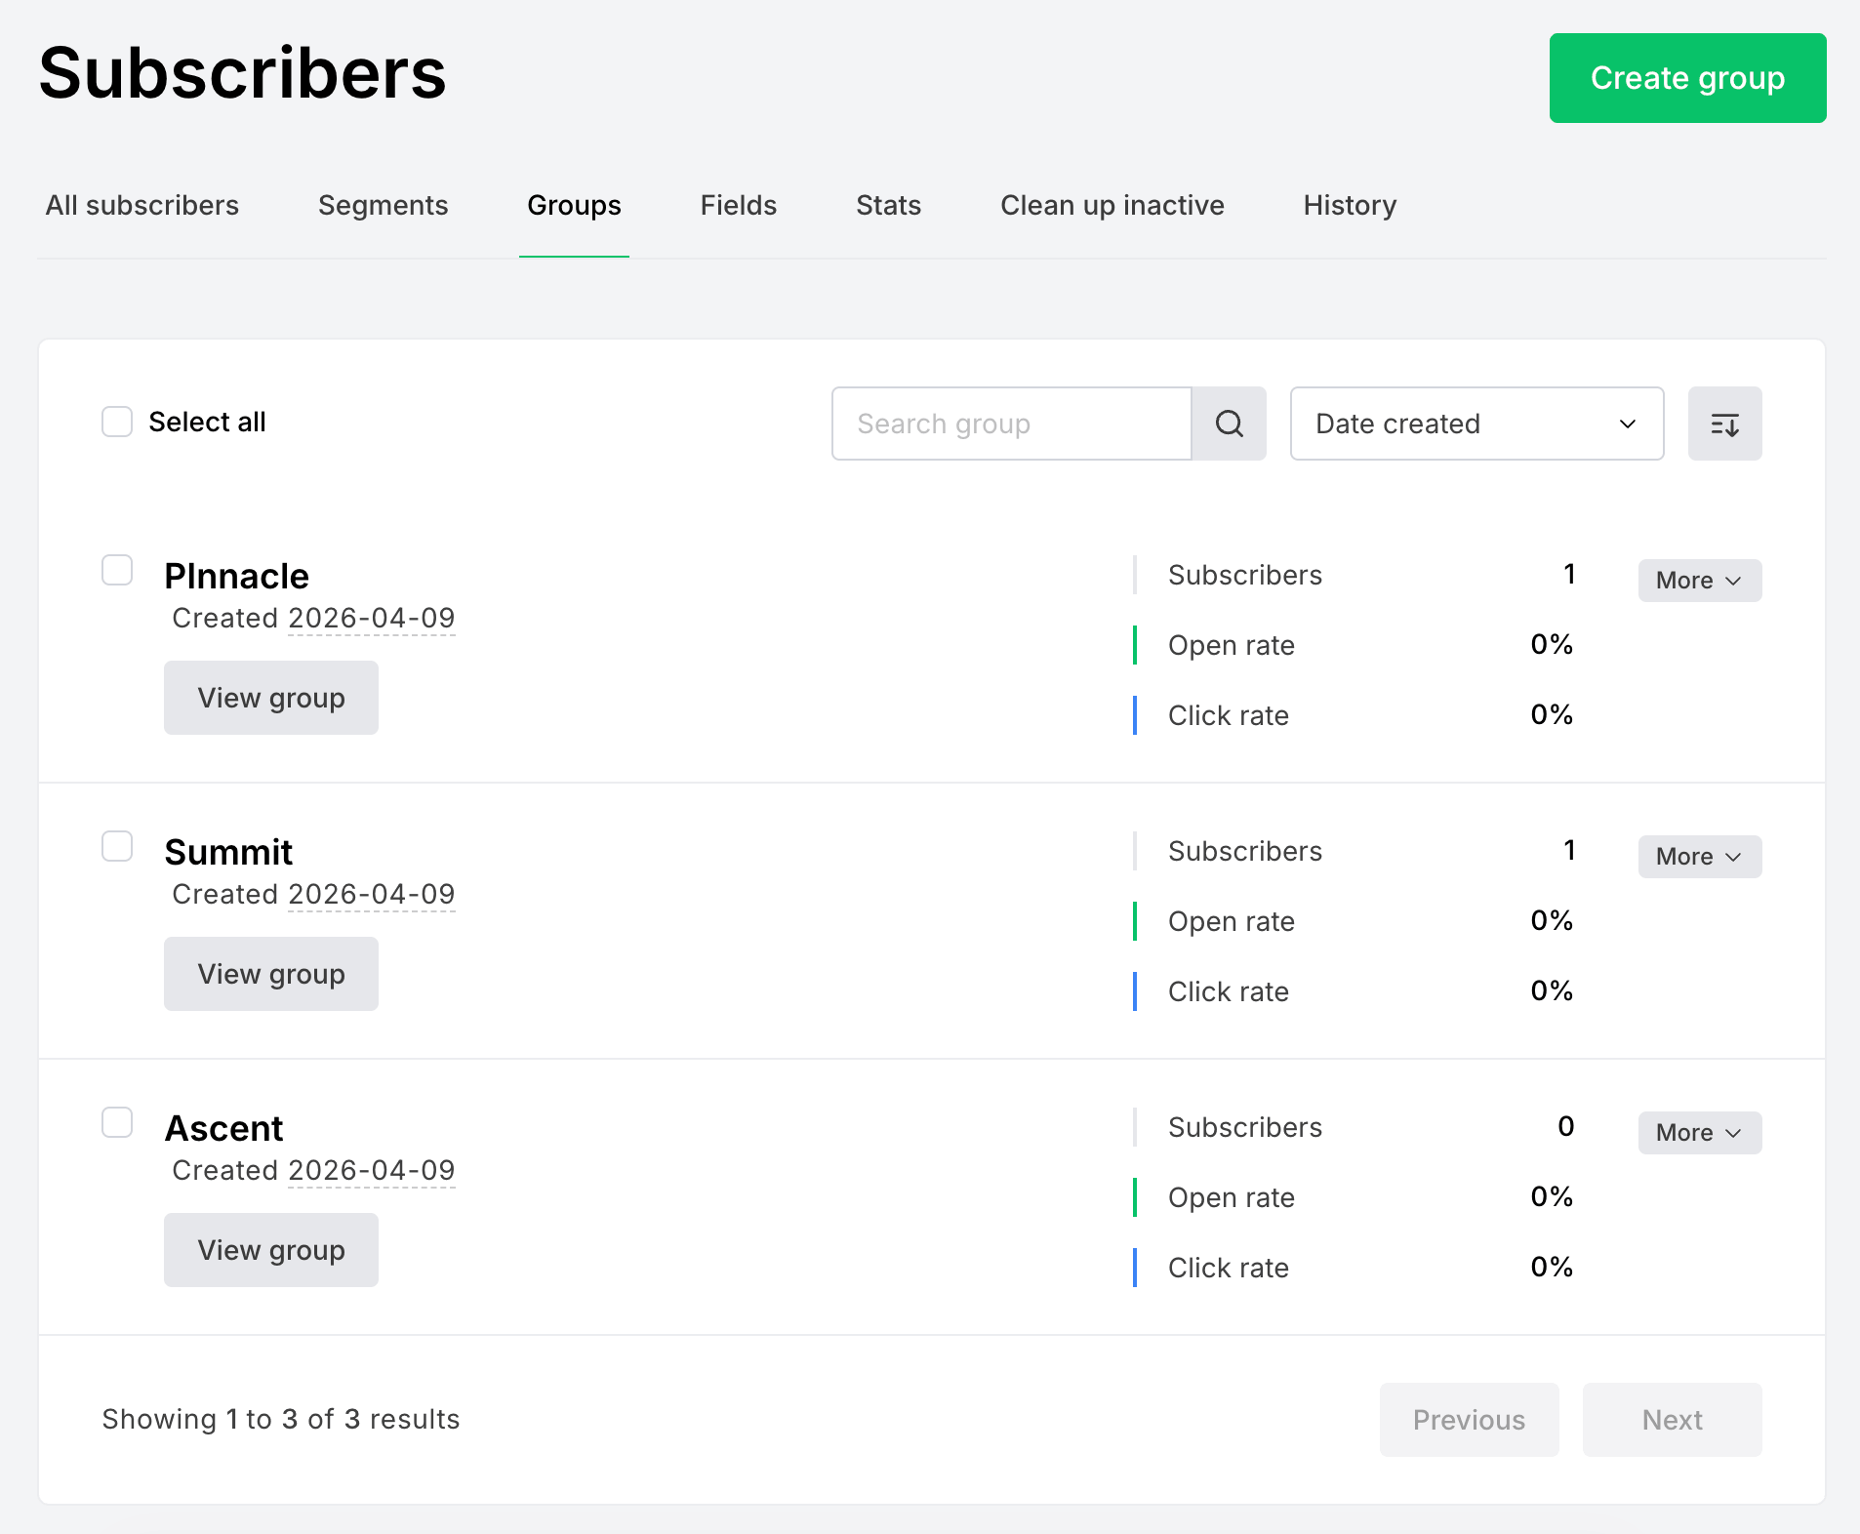1860x1534 pixels.
Task: Click the Summit group name
Action: point(228,852)
